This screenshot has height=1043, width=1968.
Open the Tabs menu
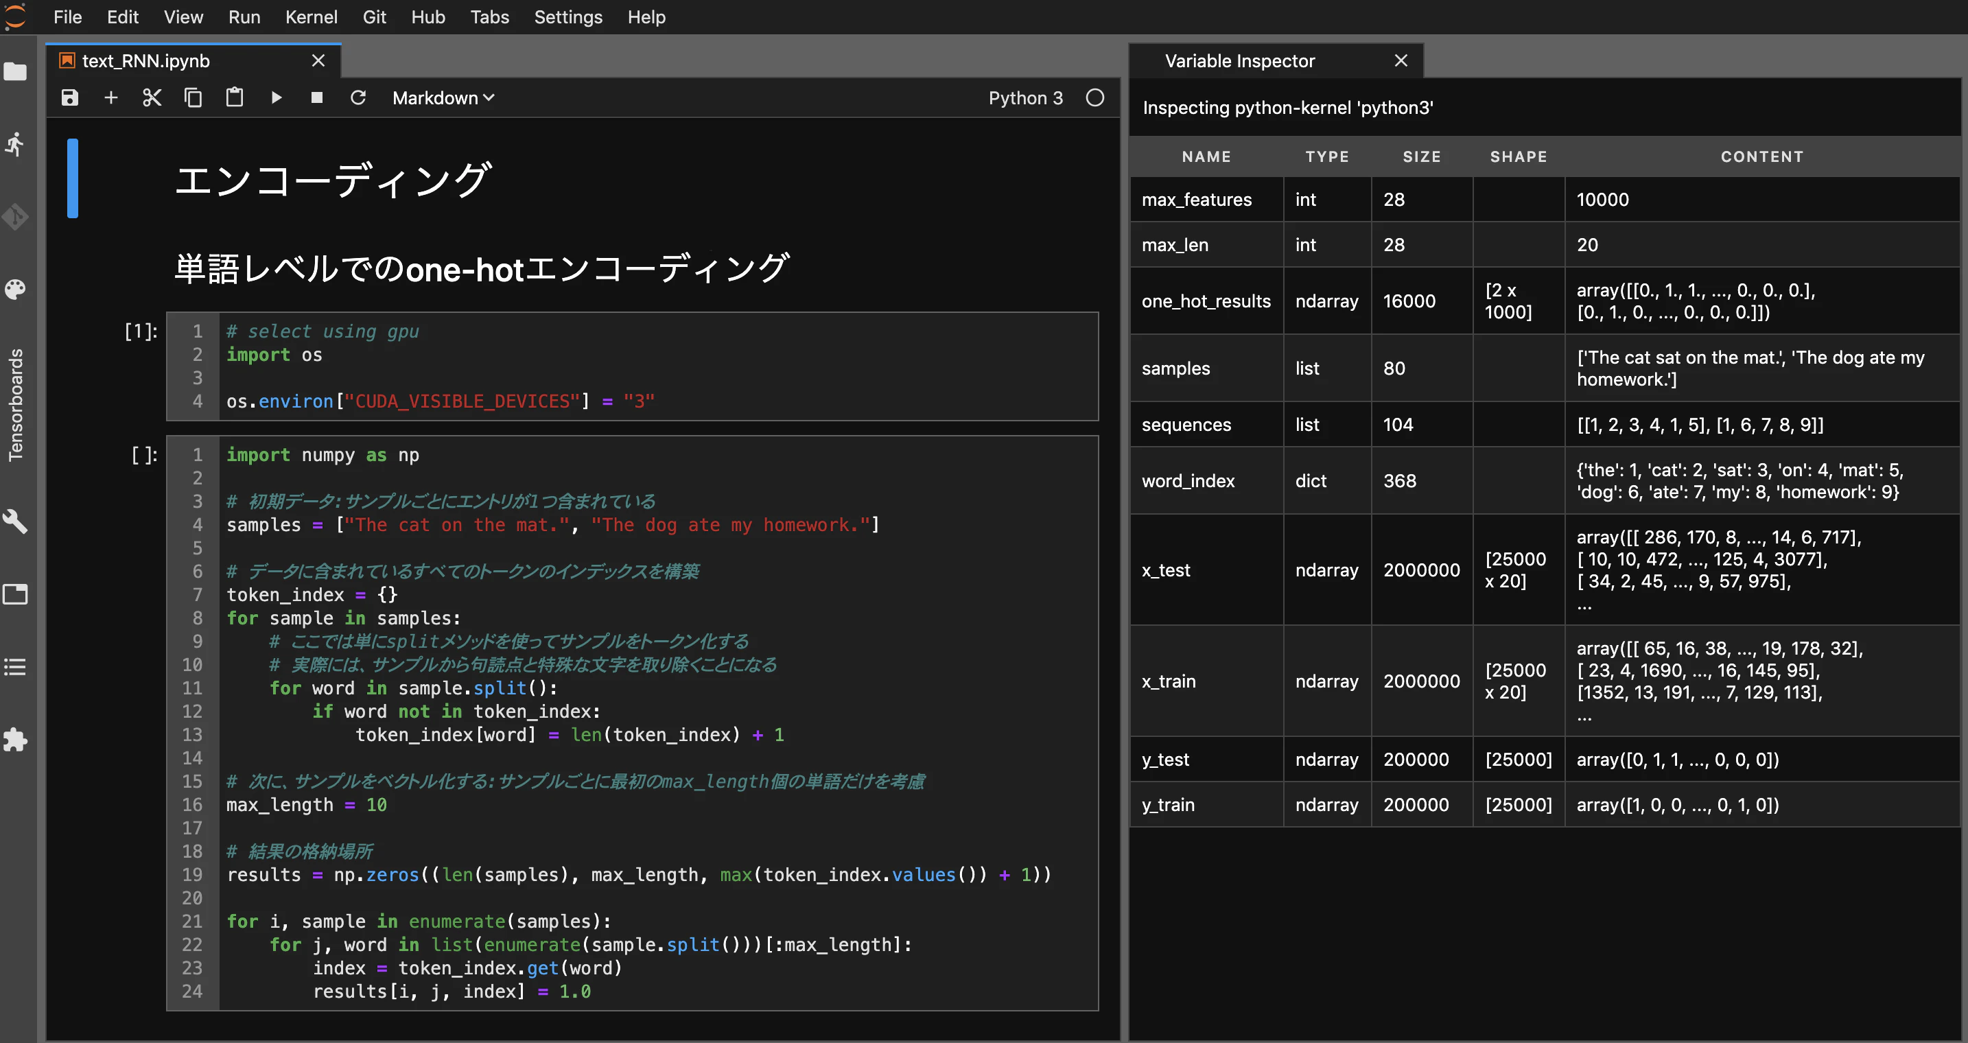(490, 16)
